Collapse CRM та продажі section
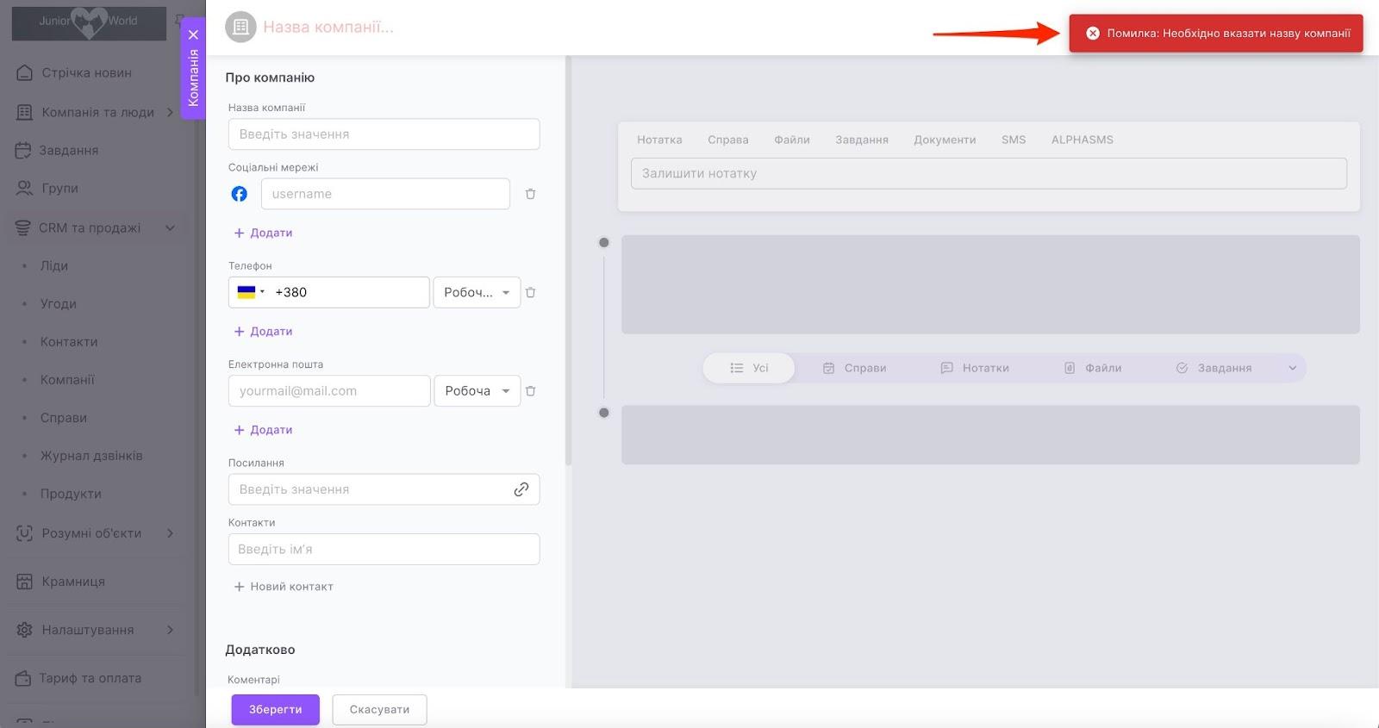 (170, 227)
